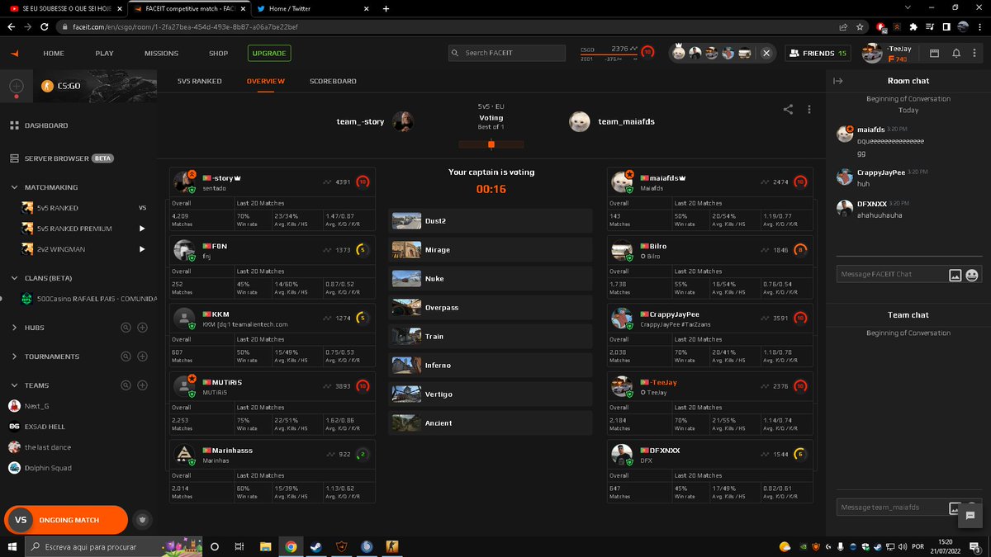Switch to the 5v5 Ranked tab

coord(200,82)
